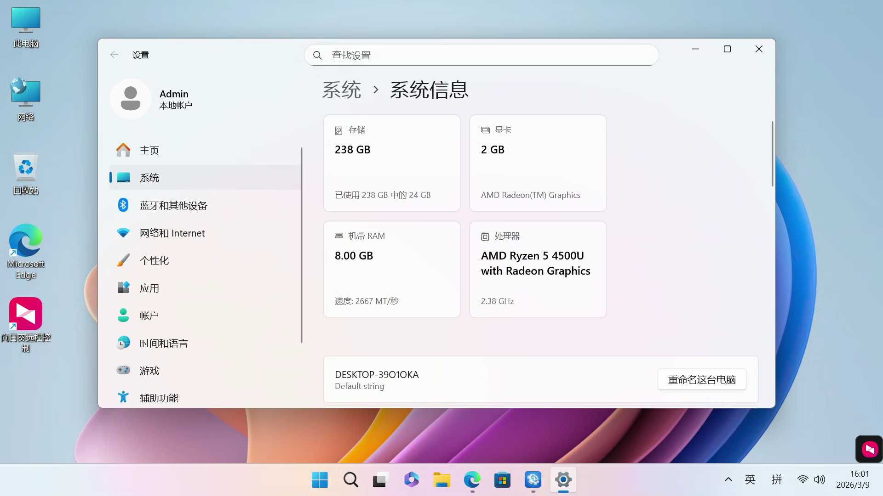Select the Personalization paintbrush icon

tap(123, 260)
